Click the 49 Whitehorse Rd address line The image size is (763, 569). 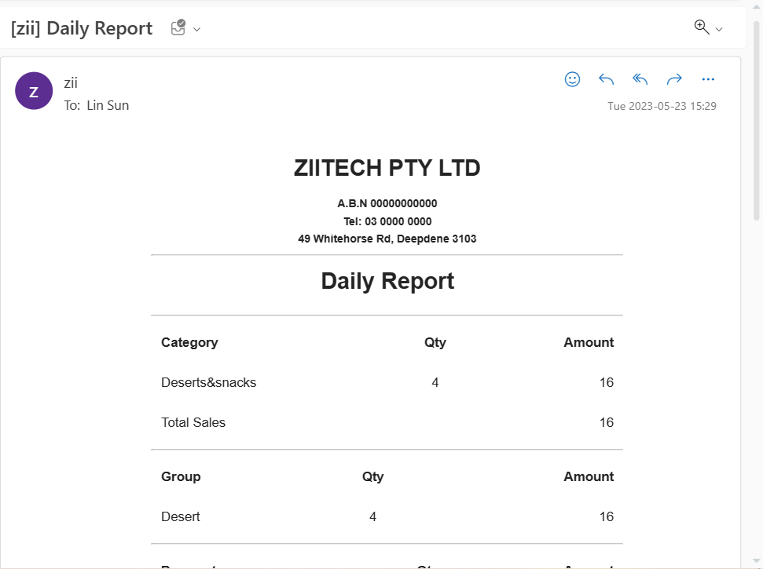[387, 239]
